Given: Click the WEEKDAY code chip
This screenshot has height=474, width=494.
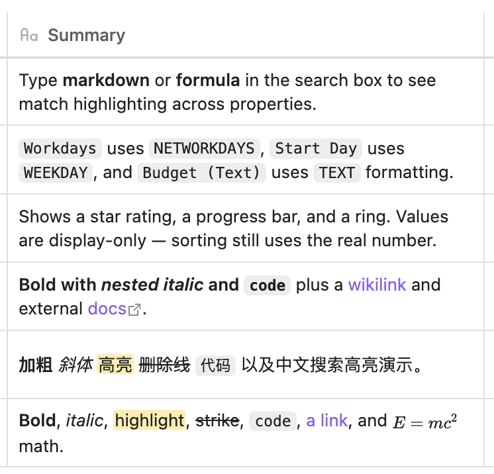Looking at the screenshot, I should point(56,173).
